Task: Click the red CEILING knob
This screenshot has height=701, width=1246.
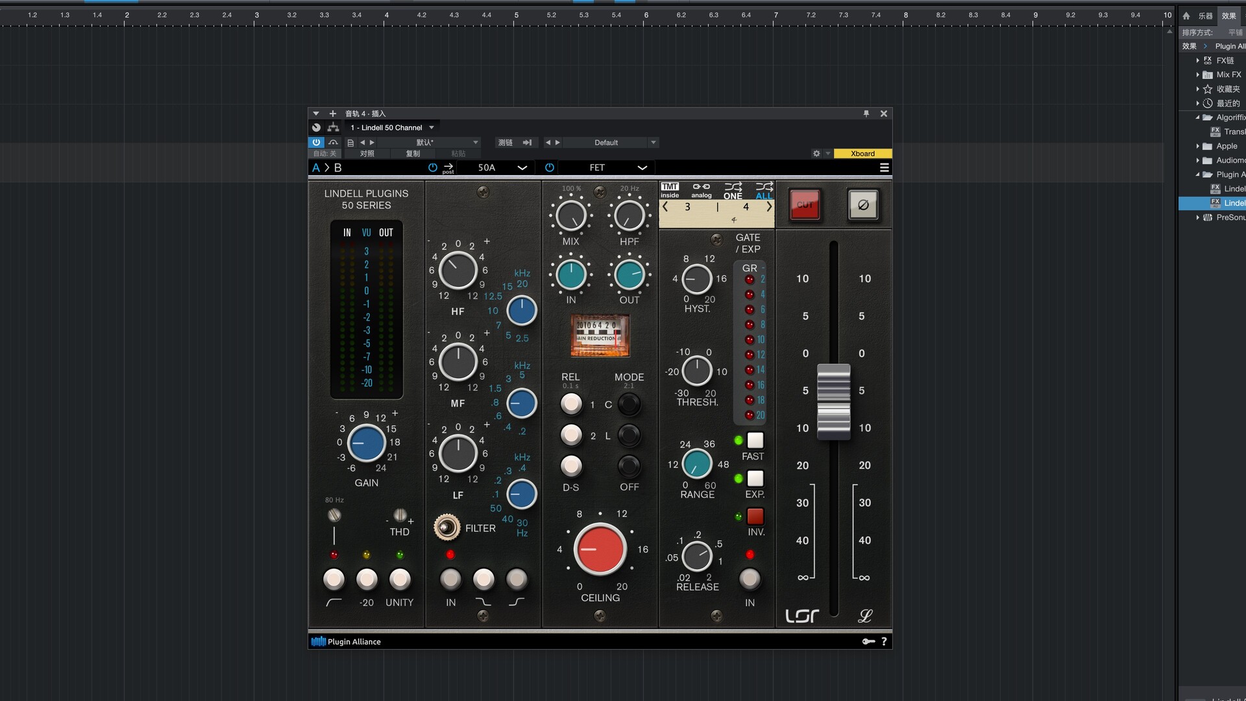Action: point(600,549)
